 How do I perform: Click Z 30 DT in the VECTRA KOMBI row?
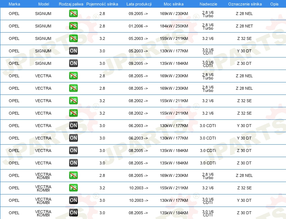coord(244,213)
